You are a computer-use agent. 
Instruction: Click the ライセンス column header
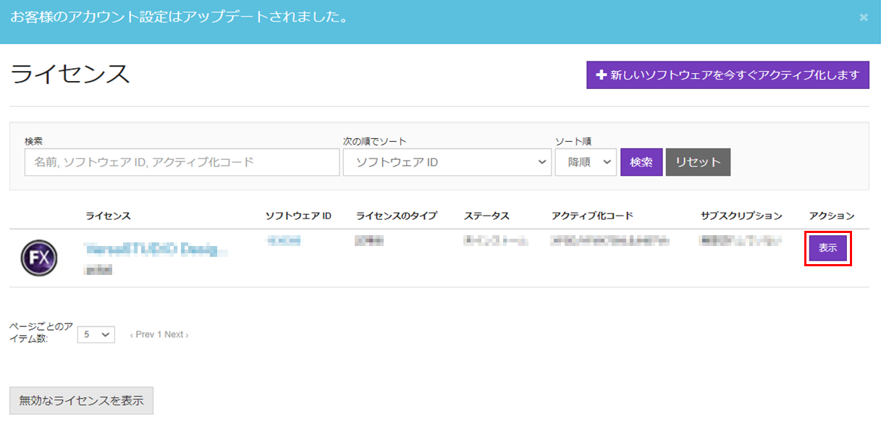click(108, 216)
